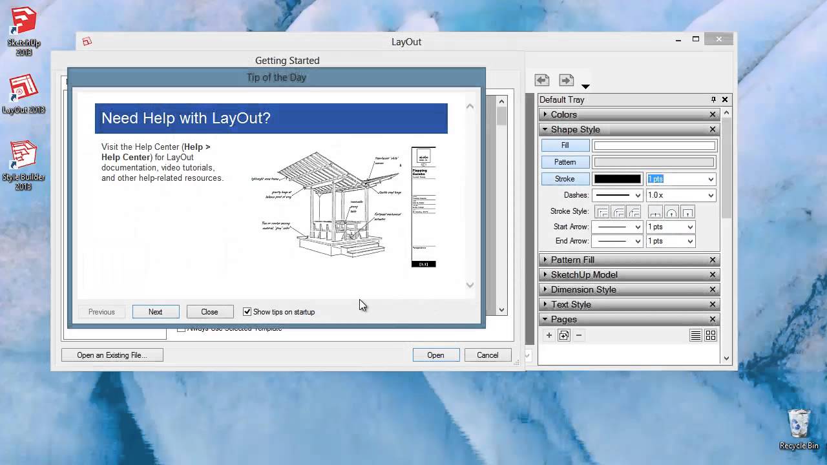Expand the SketchUp Model panel

[545, 274]
